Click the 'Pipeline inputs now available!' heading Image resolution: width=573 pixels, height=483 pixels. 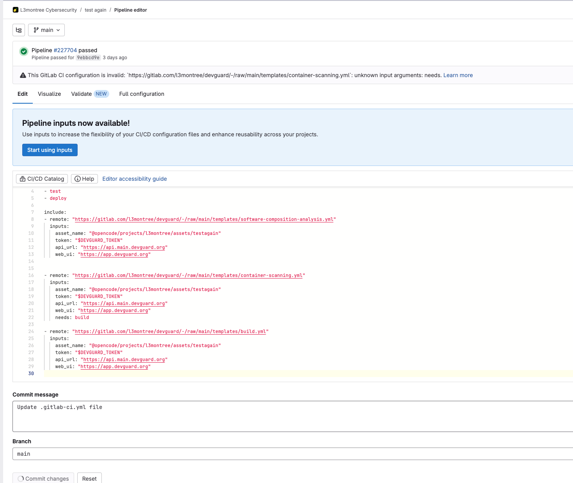click(76, 123)
